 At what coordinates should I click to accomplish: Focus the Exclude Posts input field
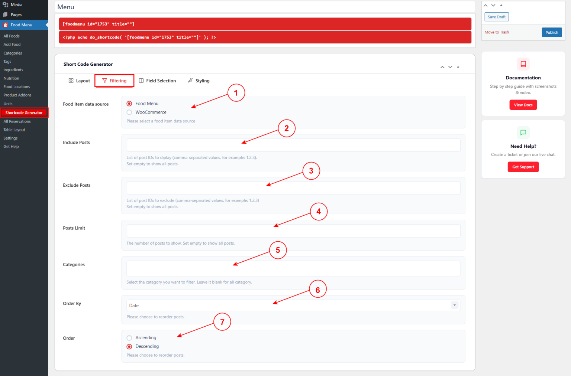coord(293,188)
